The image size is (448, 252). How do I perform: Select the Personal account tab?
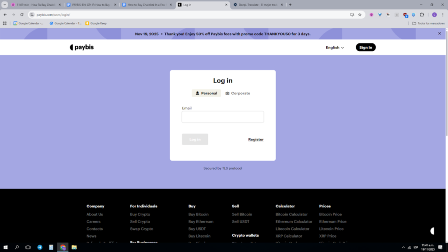coord(206,93)
